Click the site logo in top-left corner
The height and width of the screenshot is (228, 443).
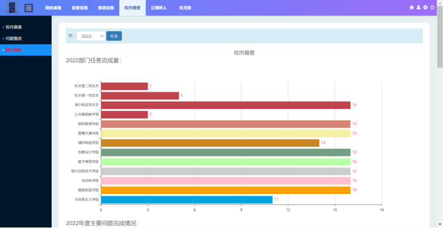[x=12, y=7]
